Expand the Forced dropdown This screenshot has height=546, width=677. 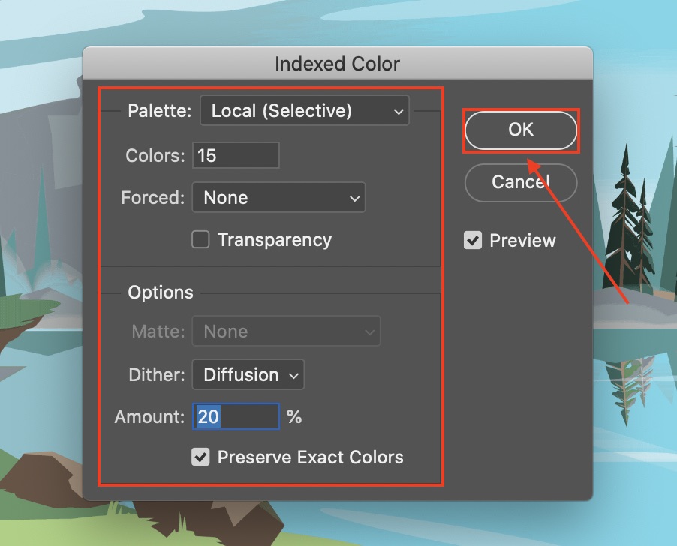click(278, 198)
